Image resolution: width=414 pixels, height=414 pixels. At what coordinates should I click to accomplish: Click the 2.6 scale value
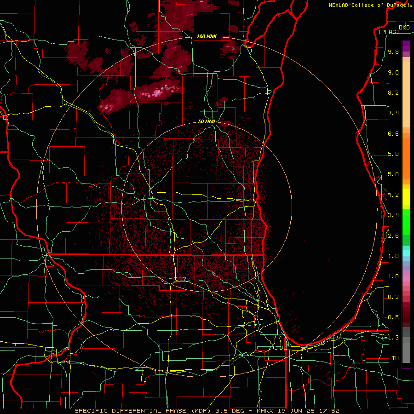click(x=393, y=236)
